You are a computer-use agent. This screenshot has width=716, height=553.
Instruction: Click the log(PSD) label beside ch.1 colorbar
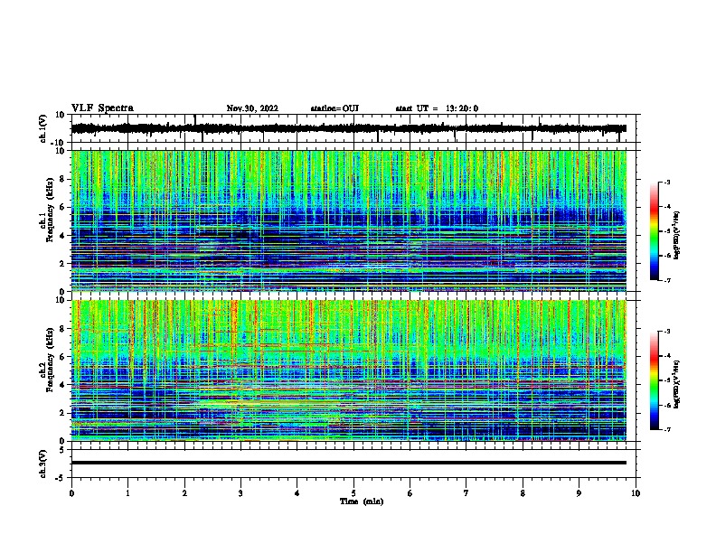676,235
